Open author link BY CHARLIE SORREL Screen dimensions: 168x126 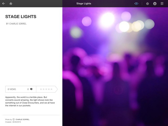(16, 24)
